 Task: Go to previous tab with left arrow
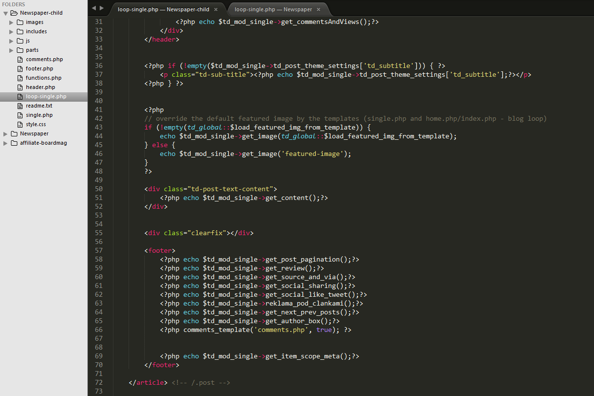click(x=94, y=8)
